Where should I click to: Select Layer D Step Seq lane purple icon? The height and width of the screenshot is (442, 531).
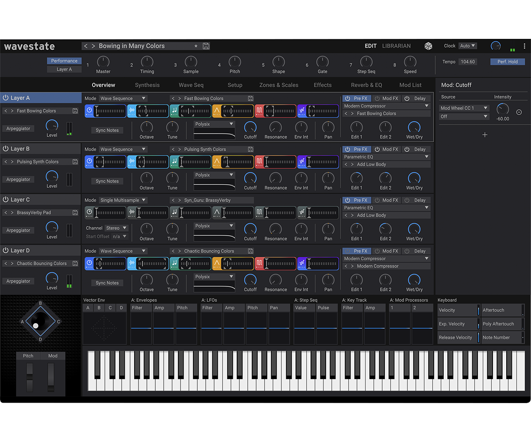click(x=302, y=263)
